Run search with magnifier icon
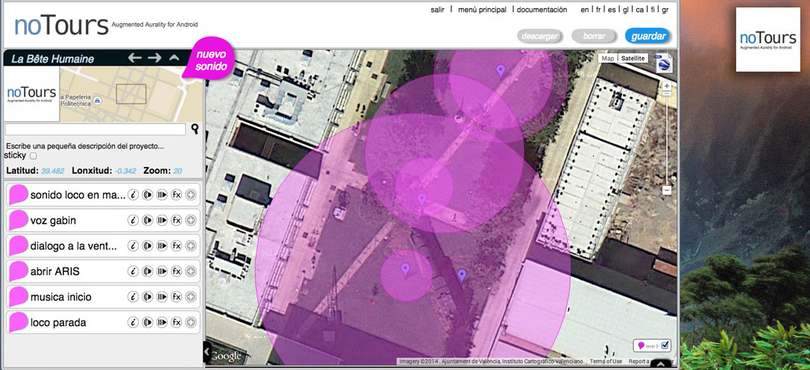Screen dimensions: 810x370 coord(195,128)
